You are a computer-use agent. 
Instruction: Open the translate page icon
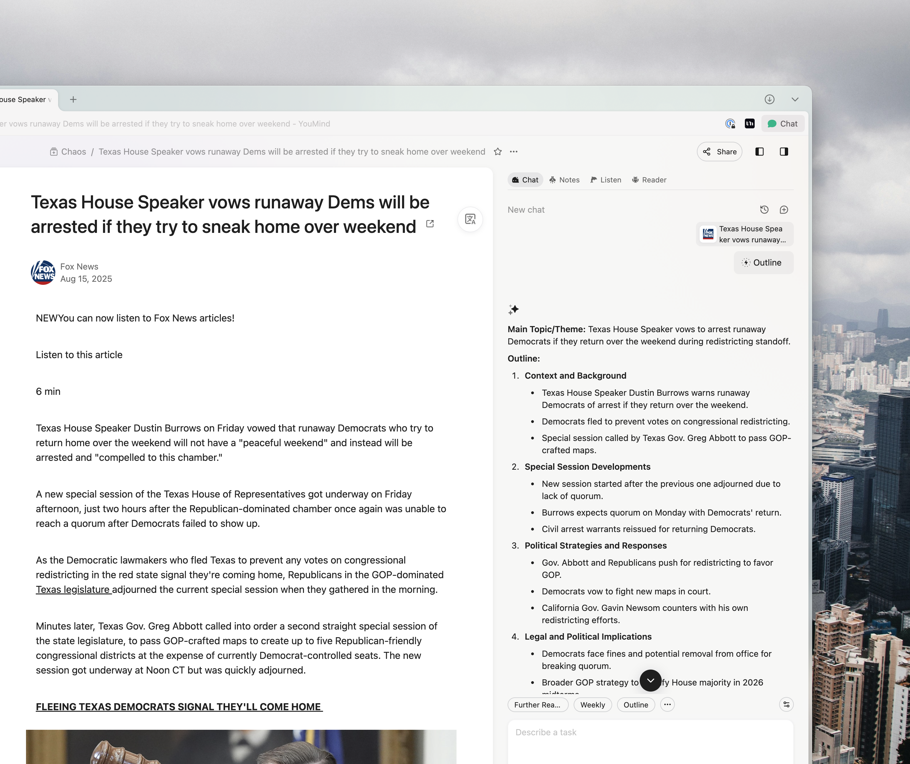(470, 219)
